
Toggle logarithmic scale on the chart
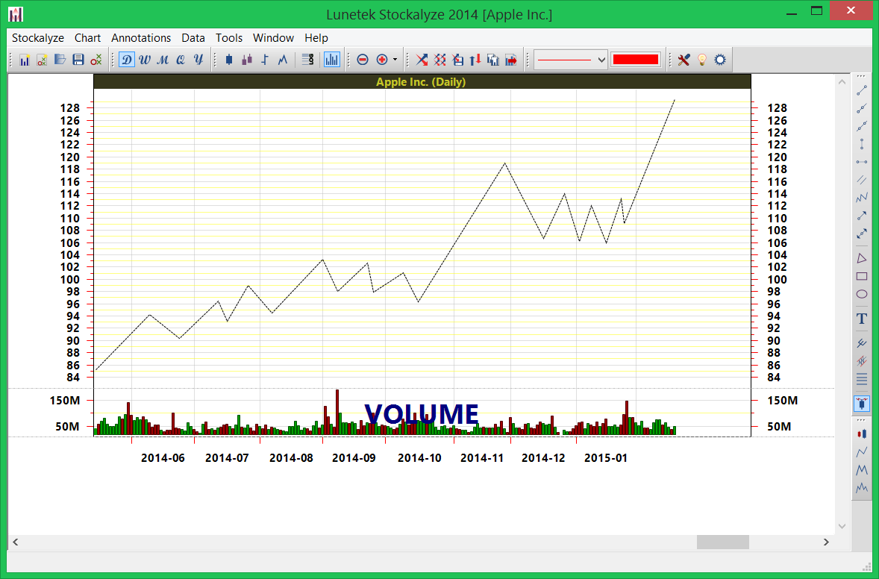tap(307, 59)
